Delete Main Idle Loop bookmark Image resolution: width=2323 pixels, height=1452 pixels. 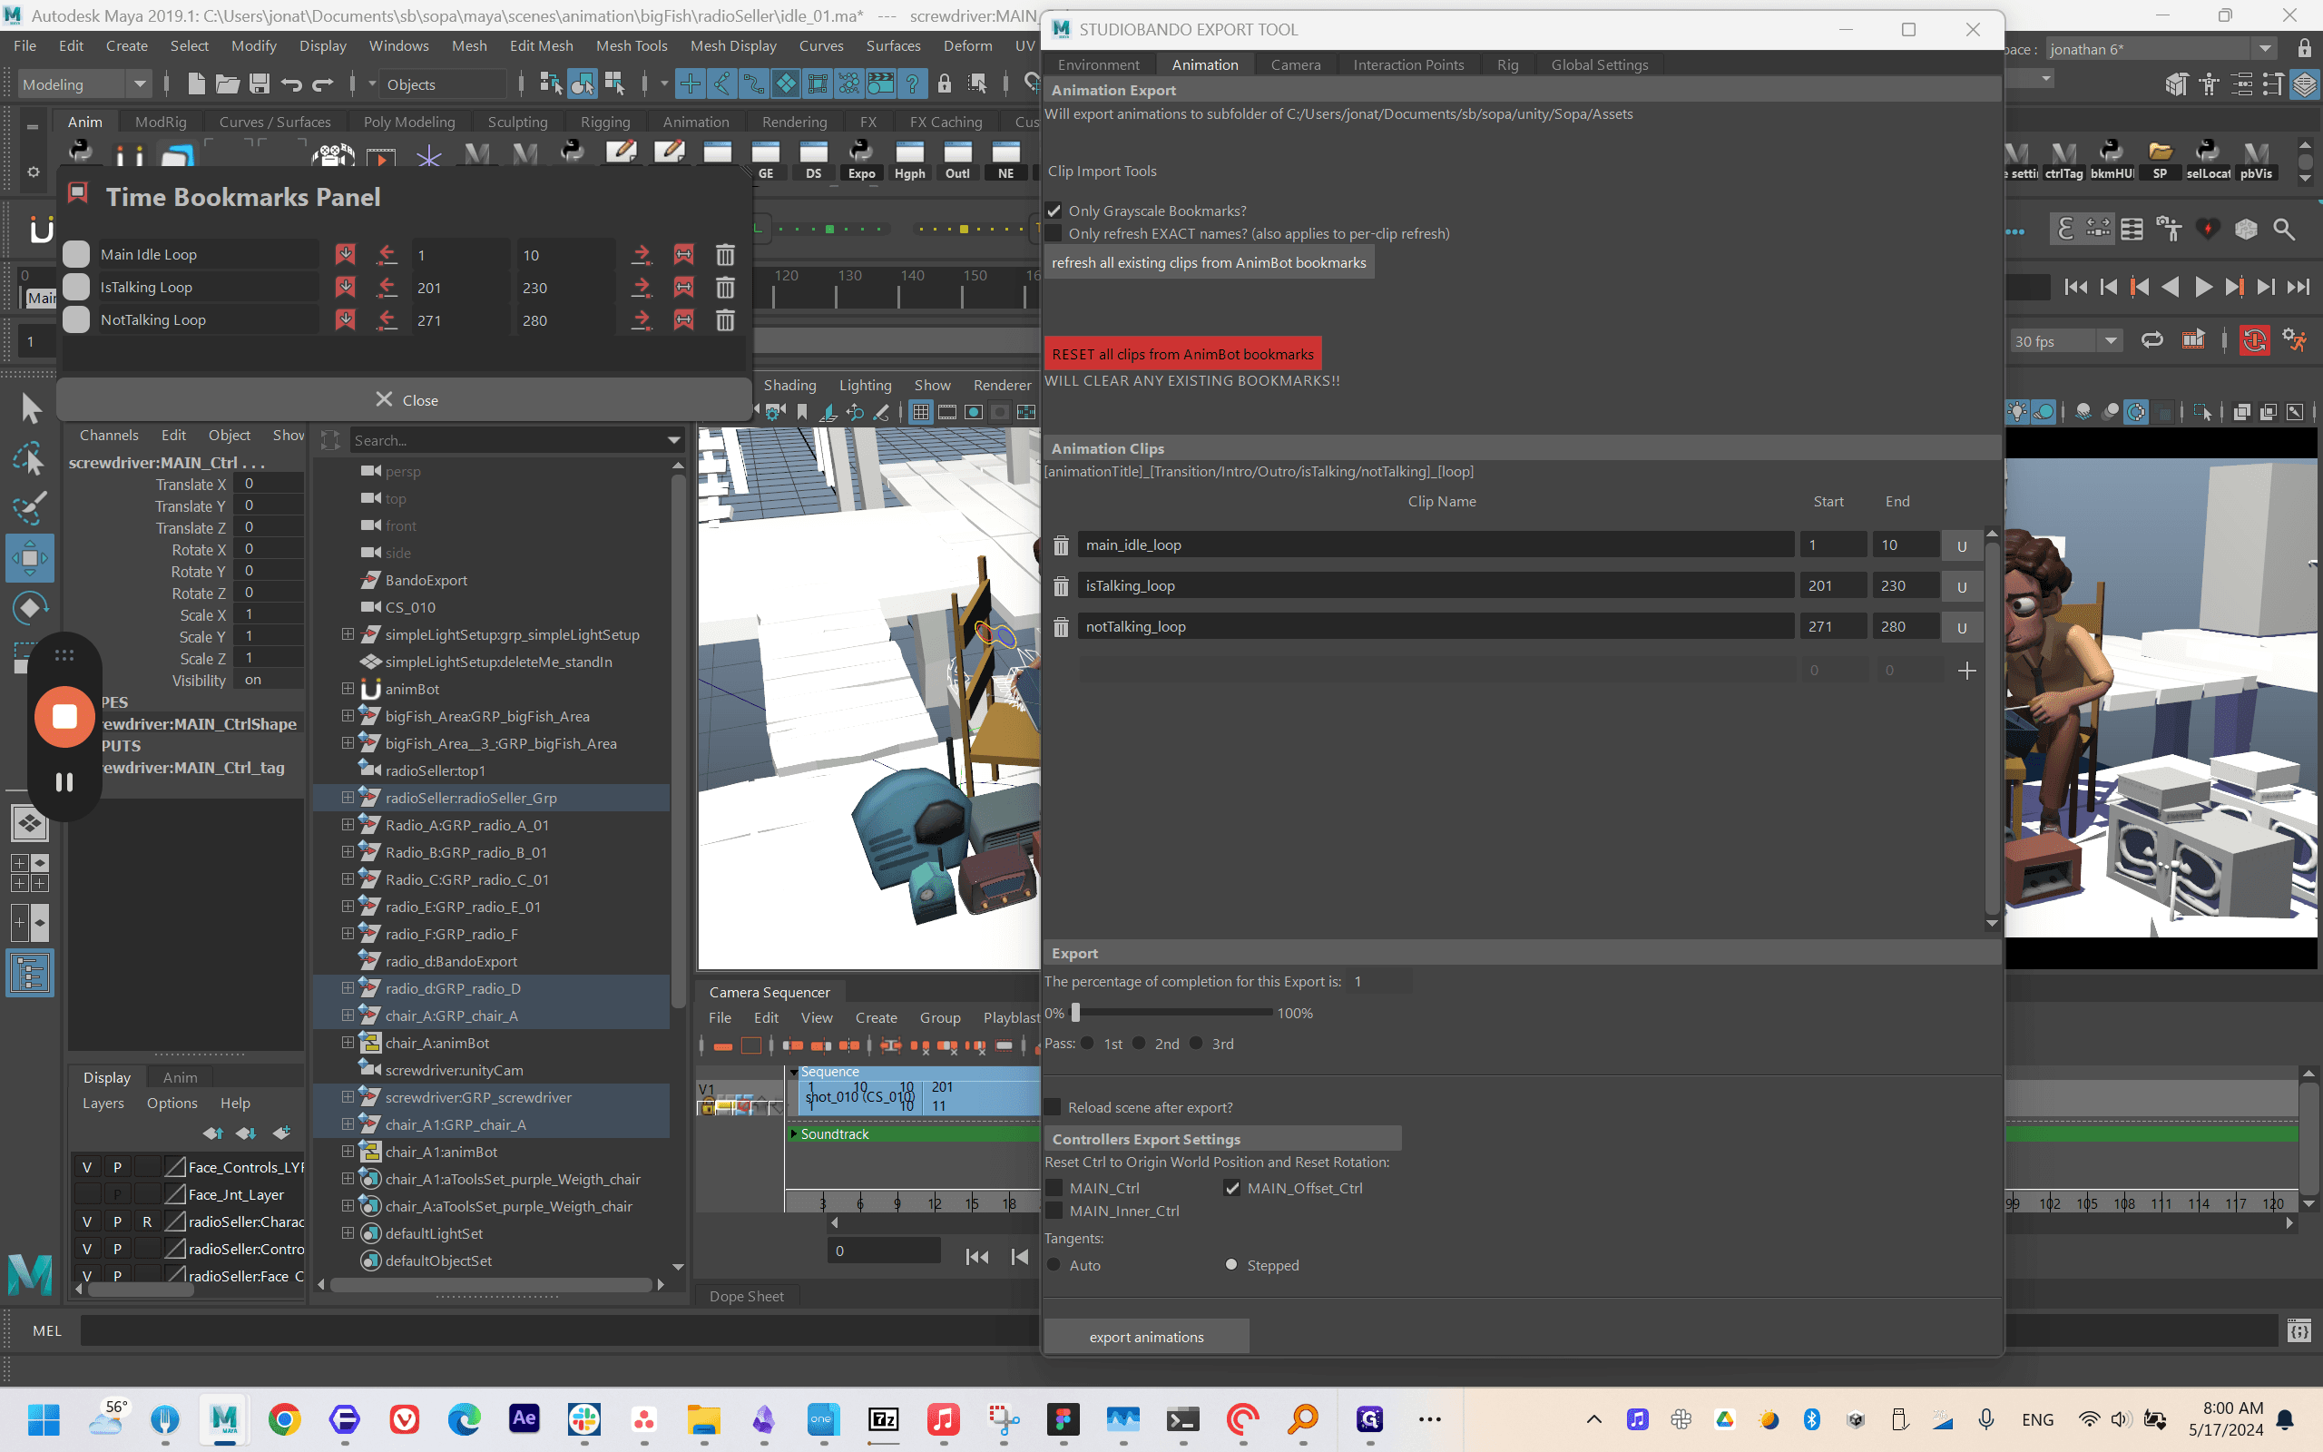tap(725, 254)
